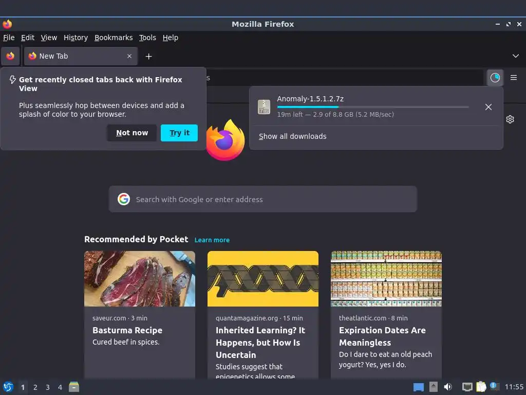Open the Firefox hamburger application menu

click(x=514, y=78)
